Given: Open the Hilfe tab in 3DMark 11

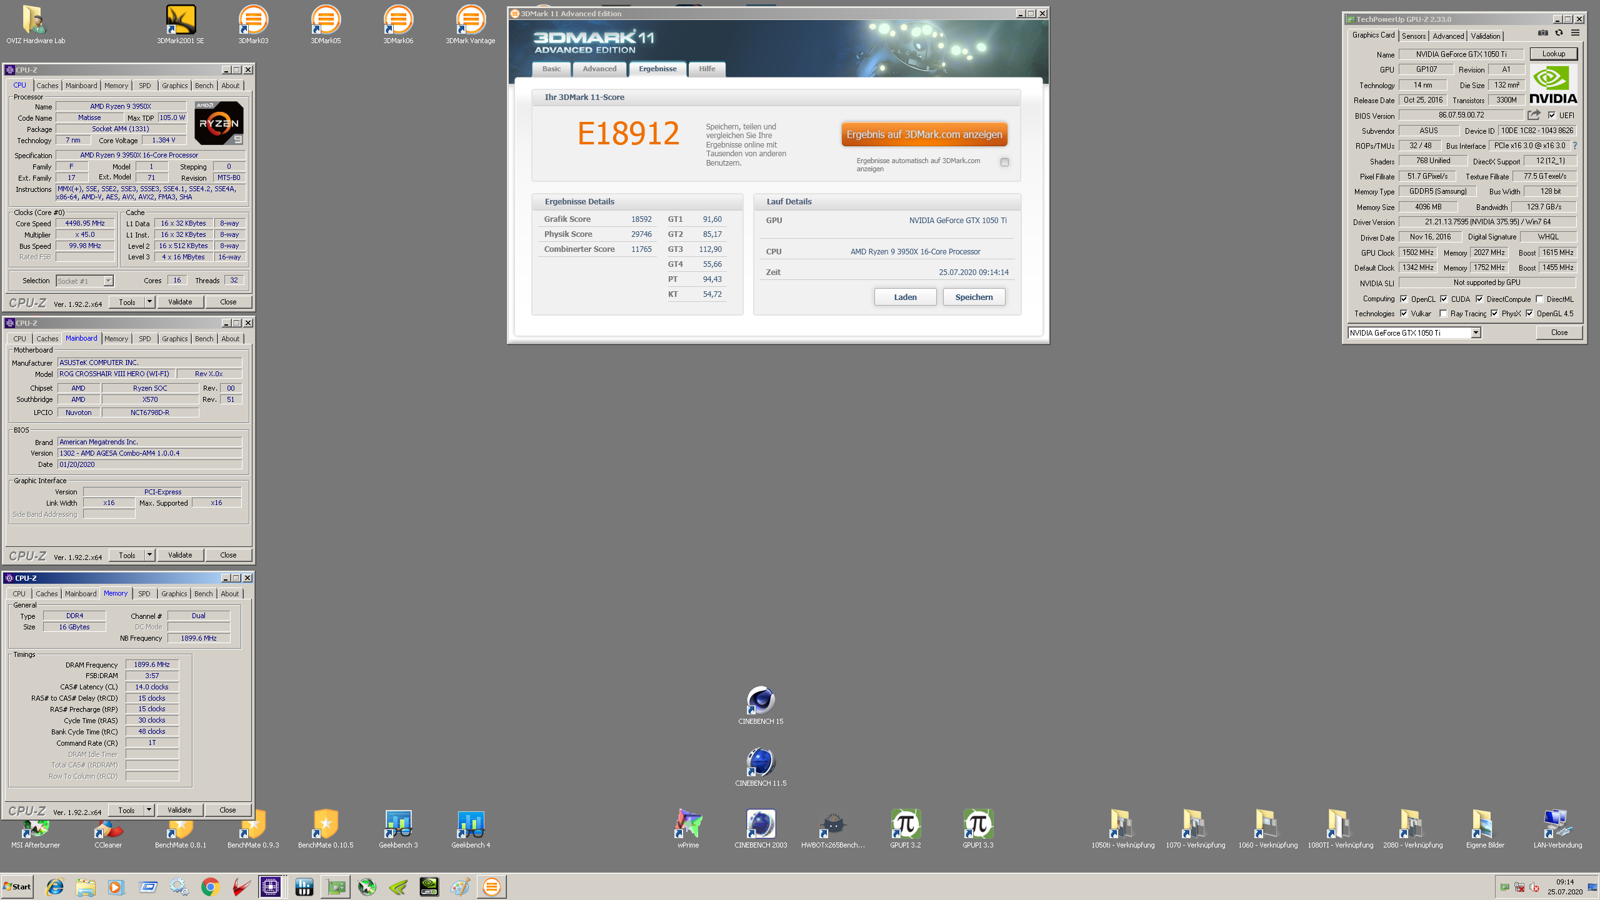Looking at the screenshot, I should pos(707,69).
